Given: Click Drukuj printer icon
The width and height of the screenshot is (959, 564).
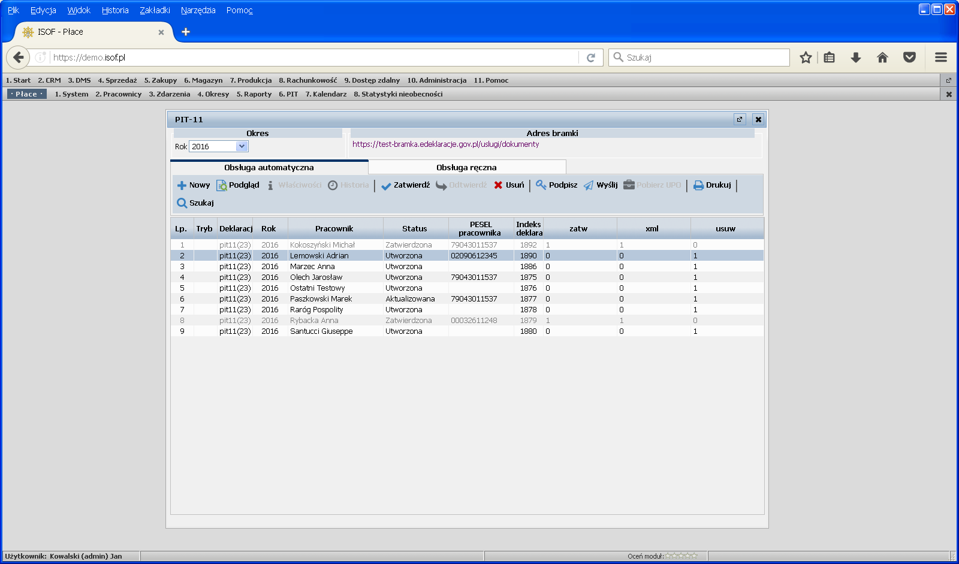Looking at the screenshot, I should pyautogui.click(x=698, y=185).
